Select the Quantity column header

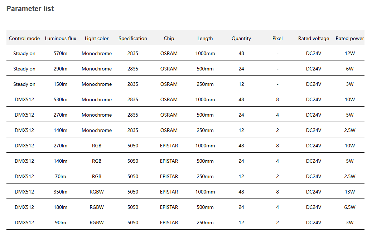241,38
